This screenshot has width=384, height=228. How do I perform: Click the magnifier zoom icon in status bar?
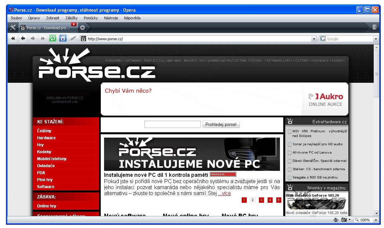pyautogui.click(x=357, y=220)
